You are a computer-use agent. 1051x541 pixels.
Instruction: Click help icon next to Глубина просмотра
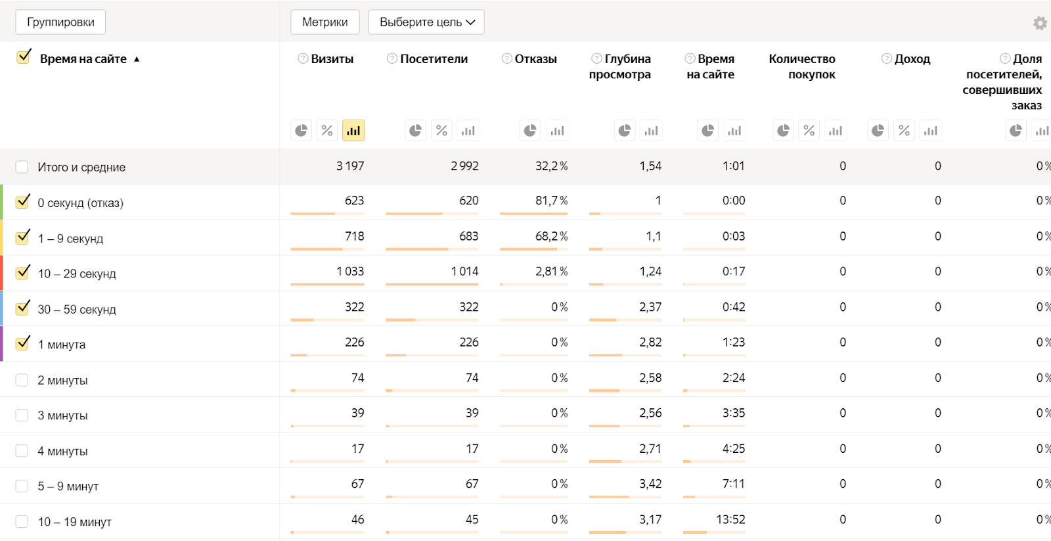[x=596, y=59]
